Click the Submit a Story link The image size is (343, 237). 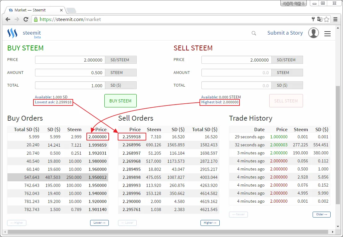pos(285,33)
